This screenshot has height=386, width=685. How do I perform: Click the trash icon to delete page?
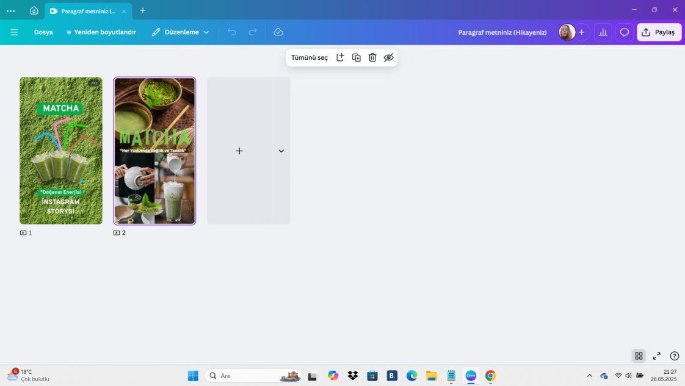pyautogui.click(x=372, y=57)
